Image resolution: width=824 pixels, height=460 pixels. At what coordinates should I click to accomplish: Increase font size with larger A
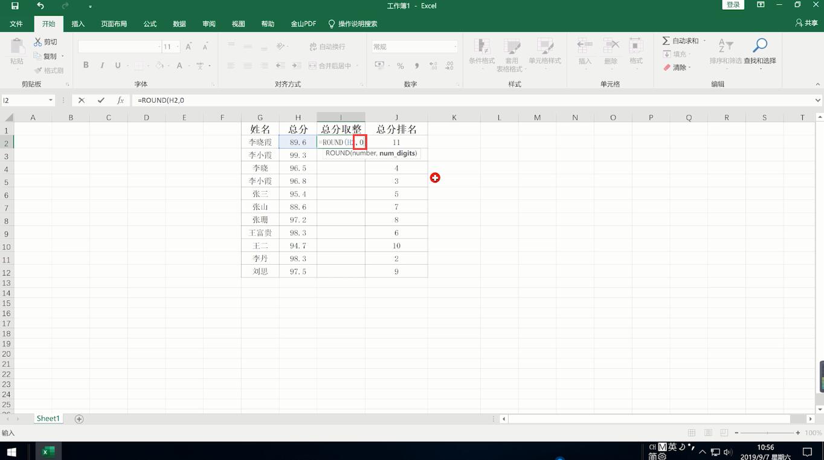[188, 47]
